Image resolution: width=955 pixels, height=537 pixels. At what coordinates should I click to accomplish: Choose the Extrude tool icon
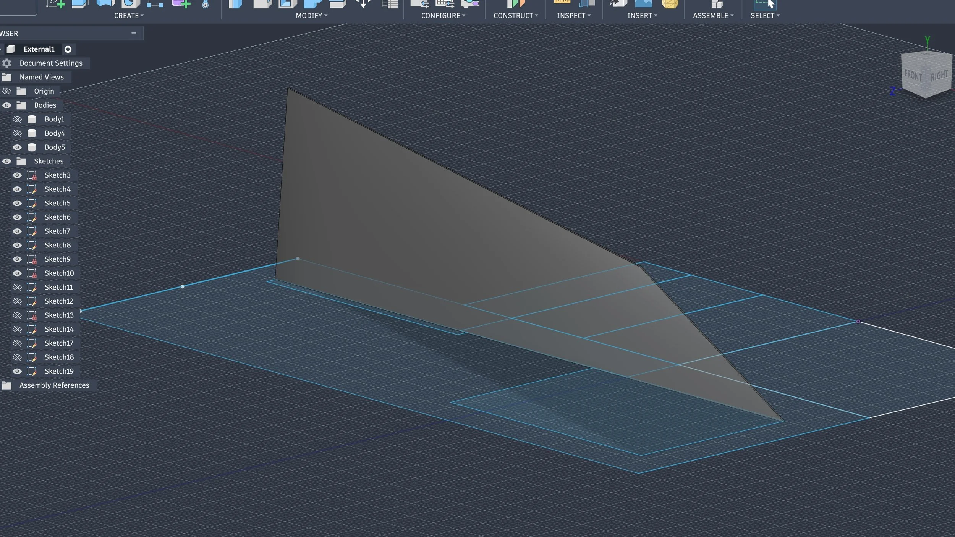(x=80, y=3)
